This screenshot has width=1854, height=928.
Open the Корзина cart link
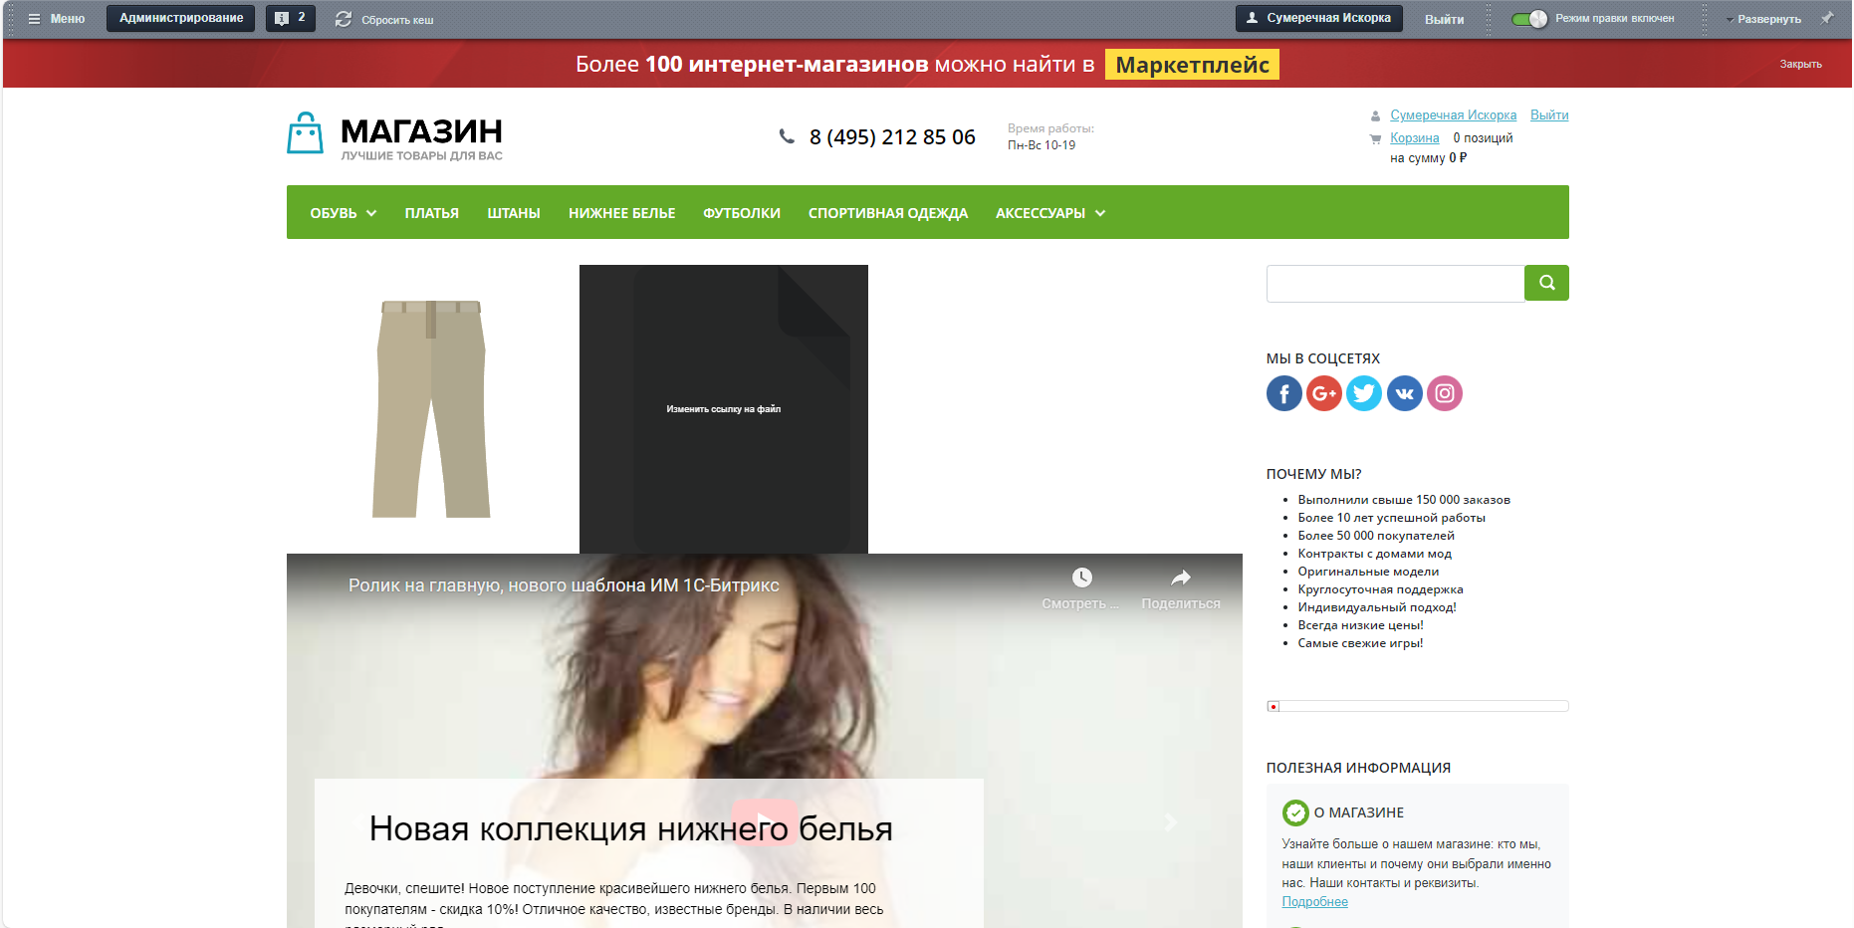pyautogui.click(x=1415, y=138)
